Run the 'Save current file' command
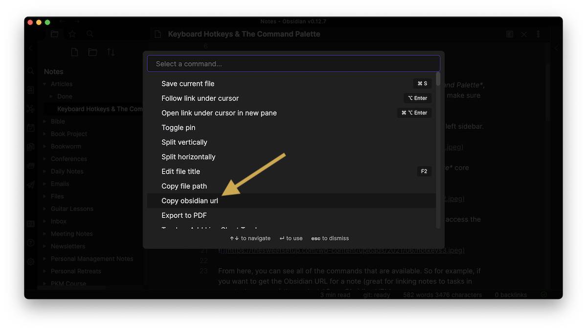This screenshot has height=331, width=587. [292, 83]
